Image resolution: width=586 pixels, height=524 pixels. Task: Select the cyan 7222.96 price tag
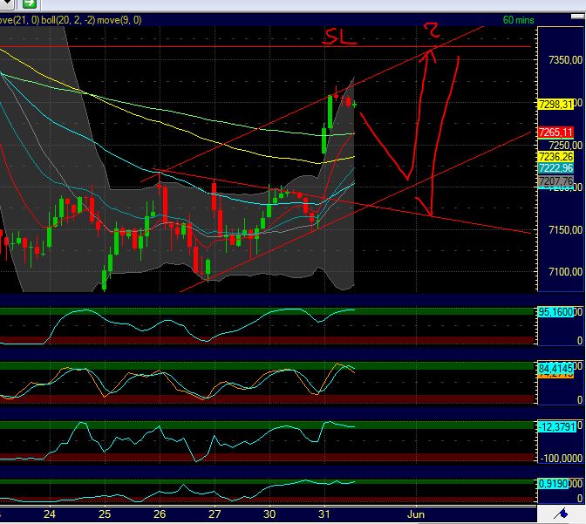tap(555, 168)
